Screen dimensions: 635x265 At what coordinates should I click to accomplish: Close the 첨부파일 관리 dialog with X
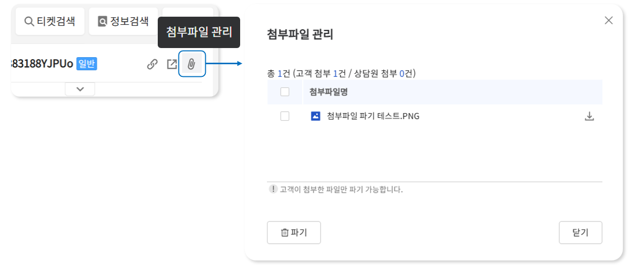[609, 20]
